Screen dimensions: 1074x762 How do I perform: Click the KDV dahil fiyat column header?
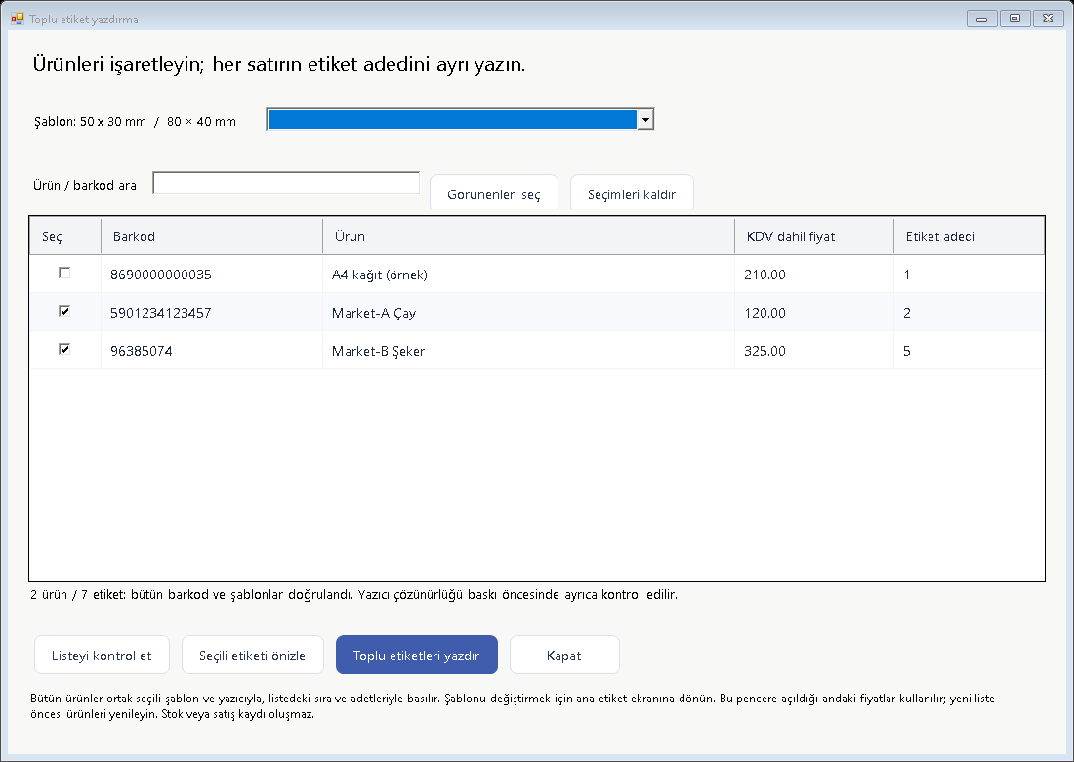point(813,236)
